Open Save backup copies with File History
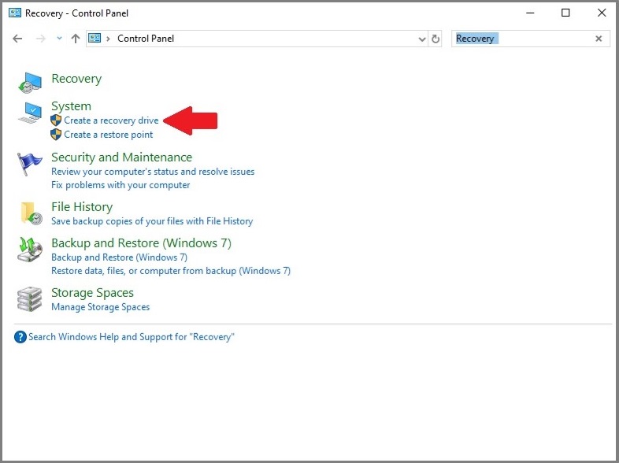This screenshot has width=619, height=463. click(152, 221)
